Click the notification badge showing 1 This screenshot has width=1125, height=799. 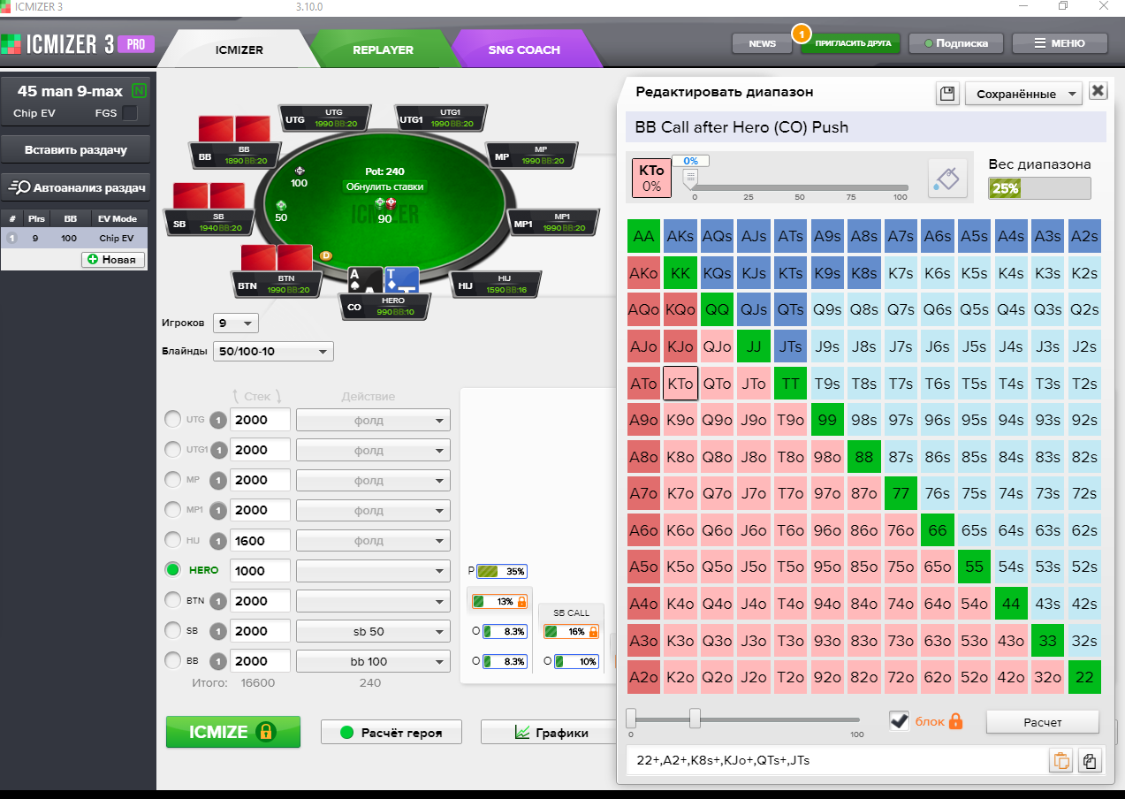pos(801,34)
